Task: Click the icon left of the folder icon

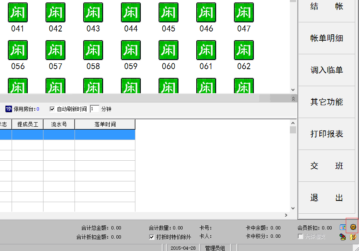Action: pyautogui.click(x=343, y=237)
